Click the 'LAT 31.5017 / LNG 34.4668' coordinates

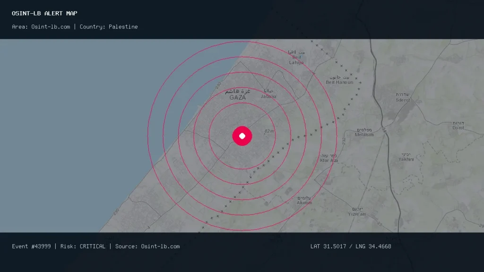coord(351,246)
